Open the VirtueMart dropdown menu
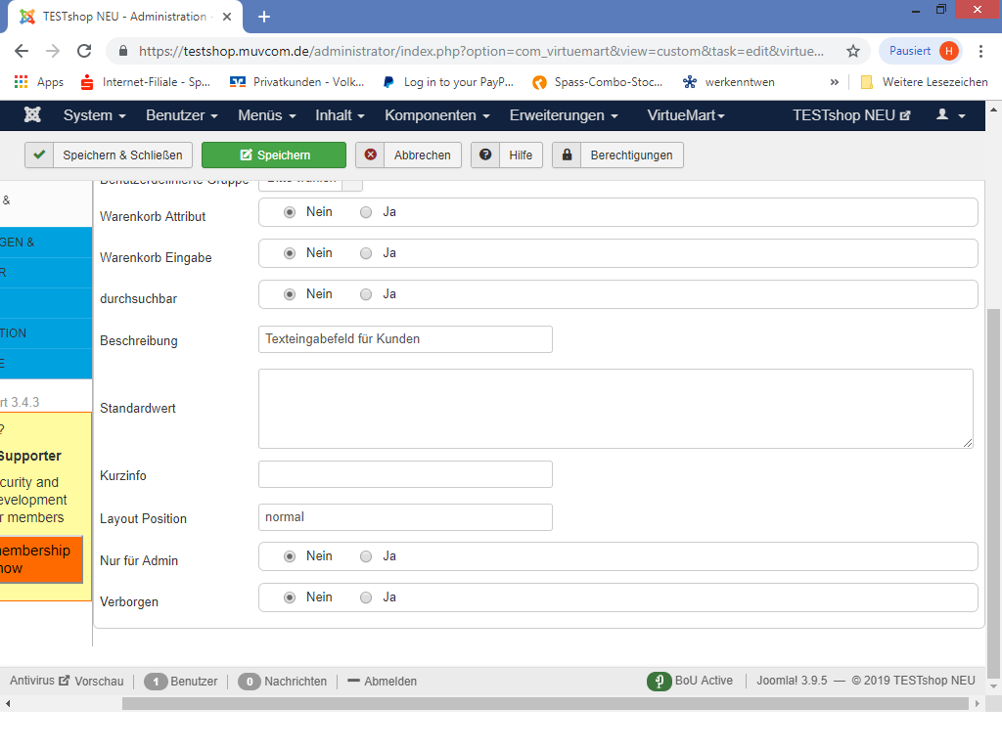This screenshot has width=1002, height=751. pyautogui.click(x=685, y=115)
